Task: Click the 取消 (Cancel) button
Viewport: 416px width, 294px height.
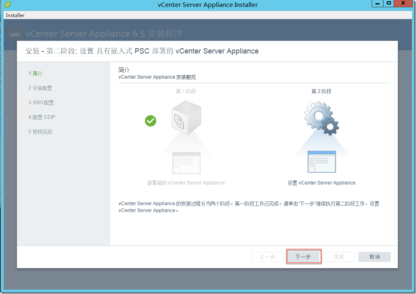Action: [374, 257]
